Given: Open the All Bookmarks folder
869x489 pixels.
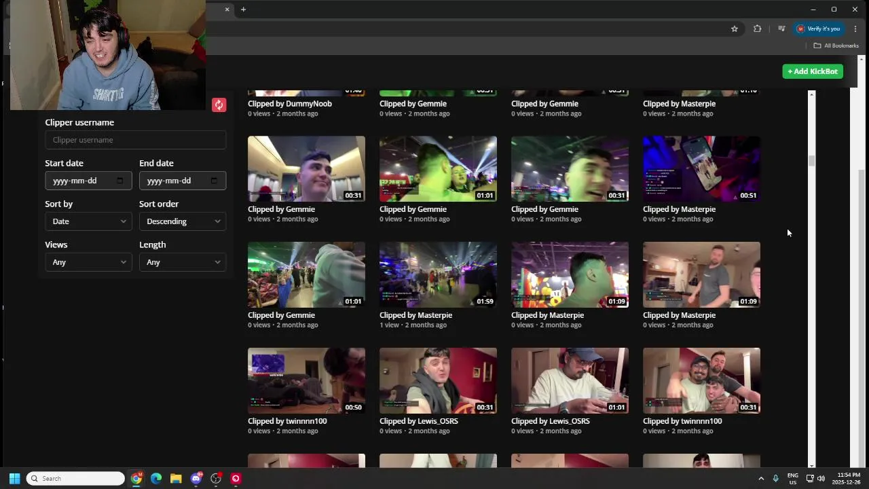Looking at the screenshot, I should 836,46.
